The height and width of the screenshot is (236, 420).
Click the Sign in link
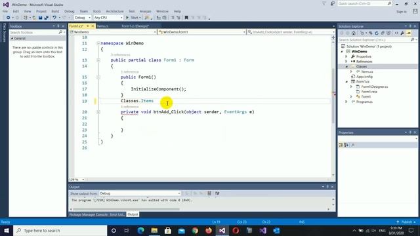pyautogui.click(x=401, y=12)
